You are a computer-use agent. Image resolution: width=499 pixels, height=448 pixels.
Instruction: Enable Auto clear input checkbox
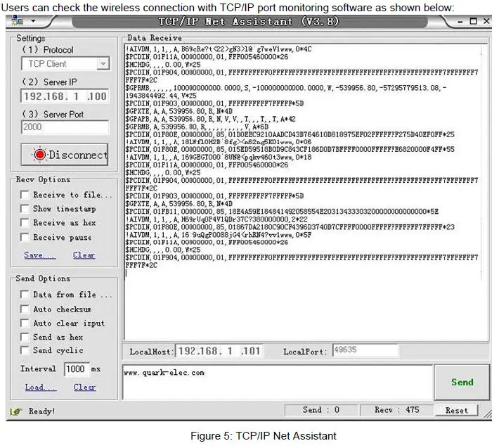pyautogui.click(x=25, y=323)
